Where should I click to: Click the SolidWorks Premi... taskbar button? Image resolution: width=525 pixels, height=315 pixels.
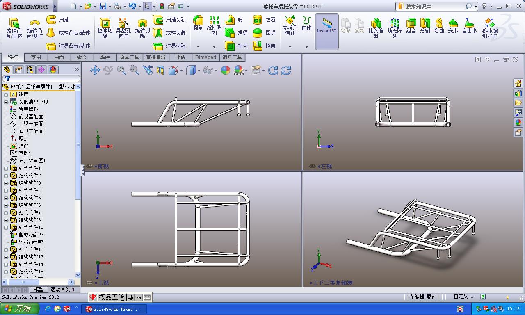(113, 309)
